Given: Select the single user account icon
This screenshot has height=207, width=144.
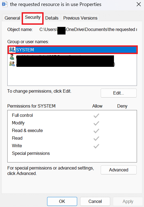Looking at the screenshot, I should pyautogui.click(x=12, y=57).
